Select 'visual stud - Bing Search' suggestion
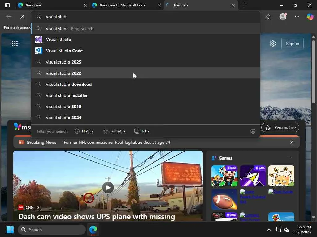317x237 pixels. [x=145, y=29]
